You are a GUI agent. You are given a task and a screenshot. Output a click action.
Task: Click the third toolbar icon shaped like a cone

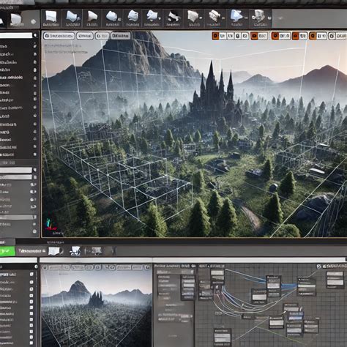pyautogui.click(x=92, y=17)
